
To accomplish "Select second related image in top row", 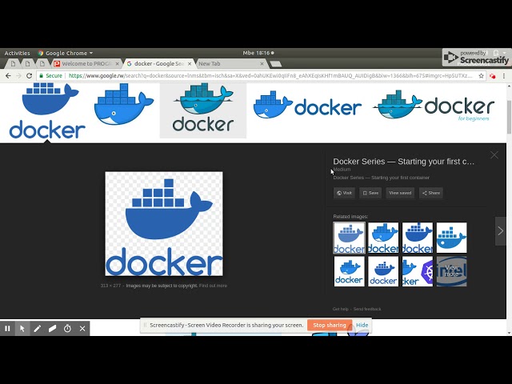I will (383, 238).
